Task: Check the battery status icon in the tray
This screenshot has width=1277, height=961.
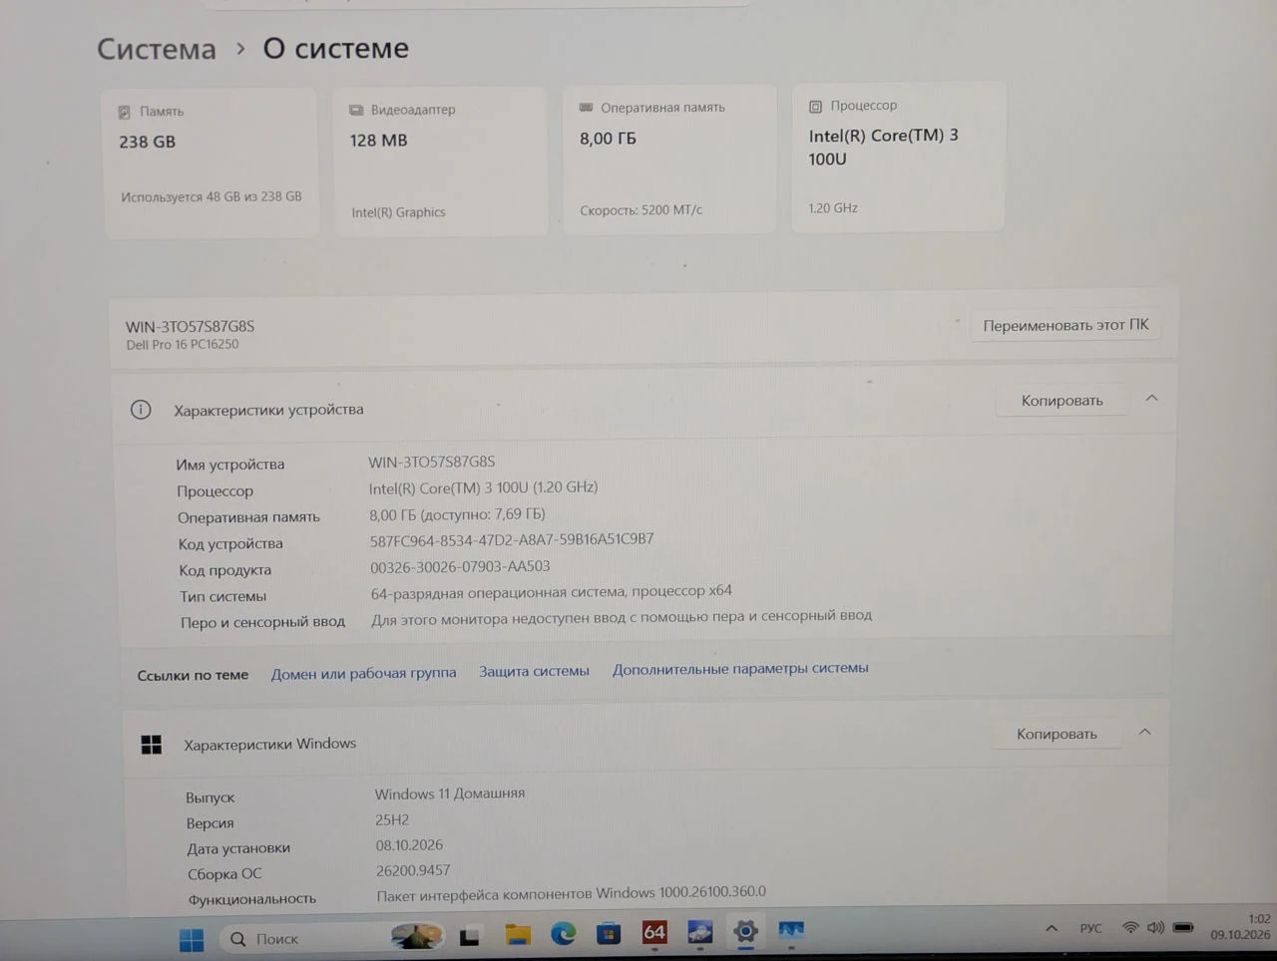Action: [x=1183, y=927]
